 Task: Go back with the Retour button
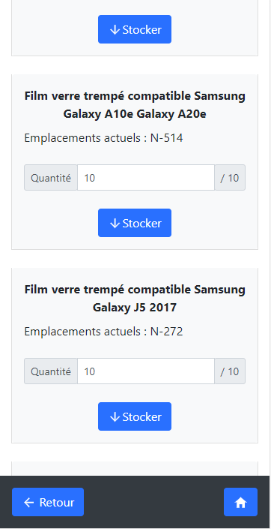click(x=48, y=502)
